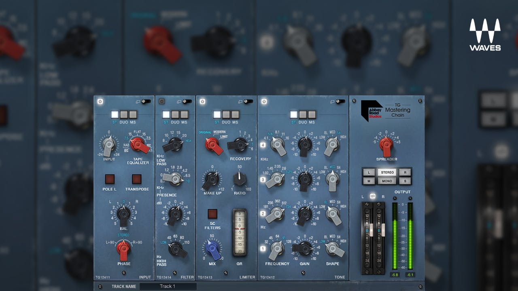
Task: Flip the Filter module expand switch
Action: [187, 101]
